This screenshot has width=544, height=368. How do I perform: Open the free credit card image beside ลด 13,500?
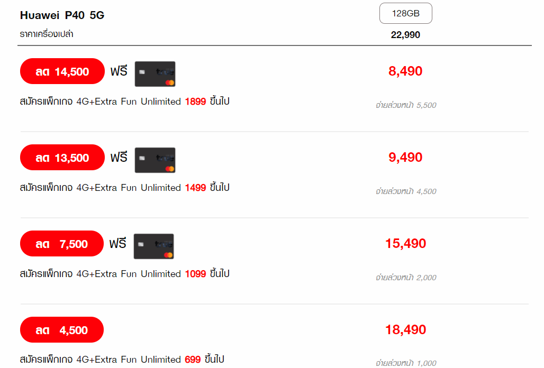pos(155,160)
